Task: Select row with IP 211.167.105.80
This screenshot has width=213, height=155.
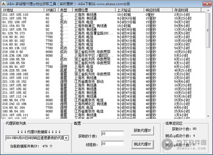Action: 104,85
